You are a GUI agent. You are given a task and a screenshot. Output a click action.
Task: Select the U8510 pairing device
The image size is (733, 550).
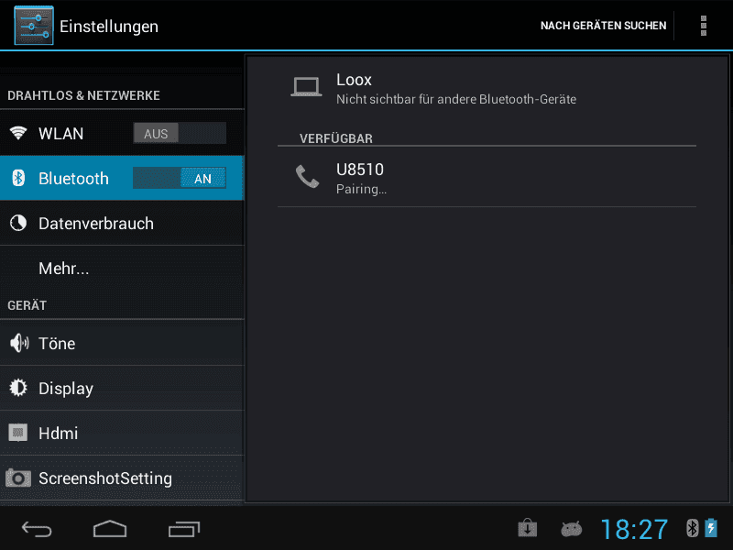(x=487, y=178)
